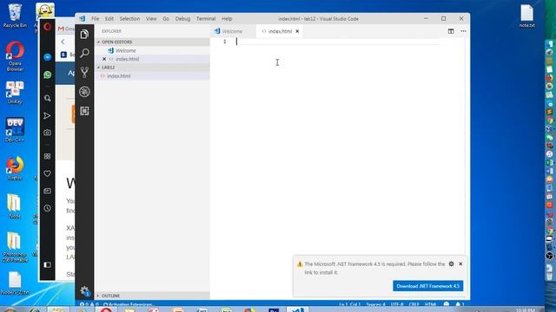Open the Selection menu
The height and width of the screenshot is (312, 556).
129,19
